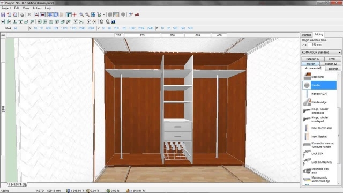Click the 689 width dimension cell
Image resolution: width=343 pixels, height=193 pixels.
(198, 35)
